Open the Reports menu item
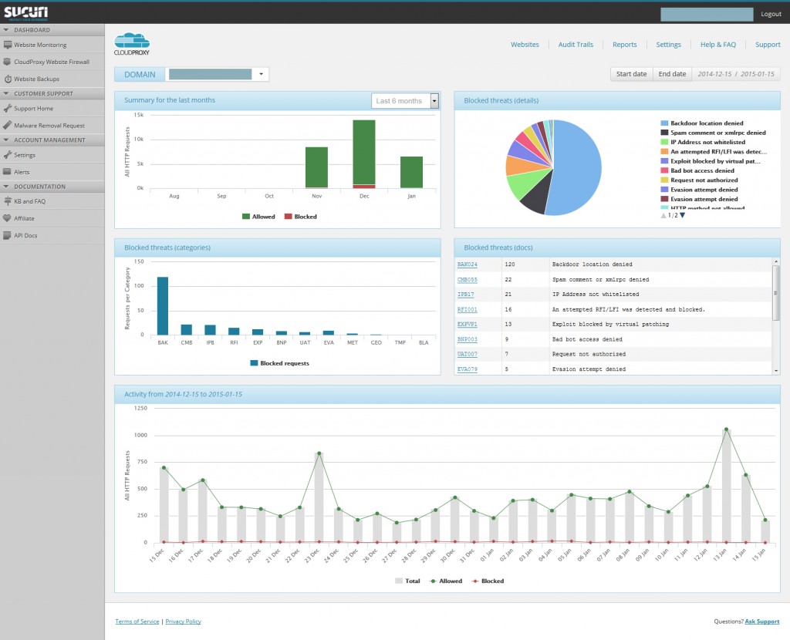This screenshot has height=640, width=790. click(x=624, y=45)
